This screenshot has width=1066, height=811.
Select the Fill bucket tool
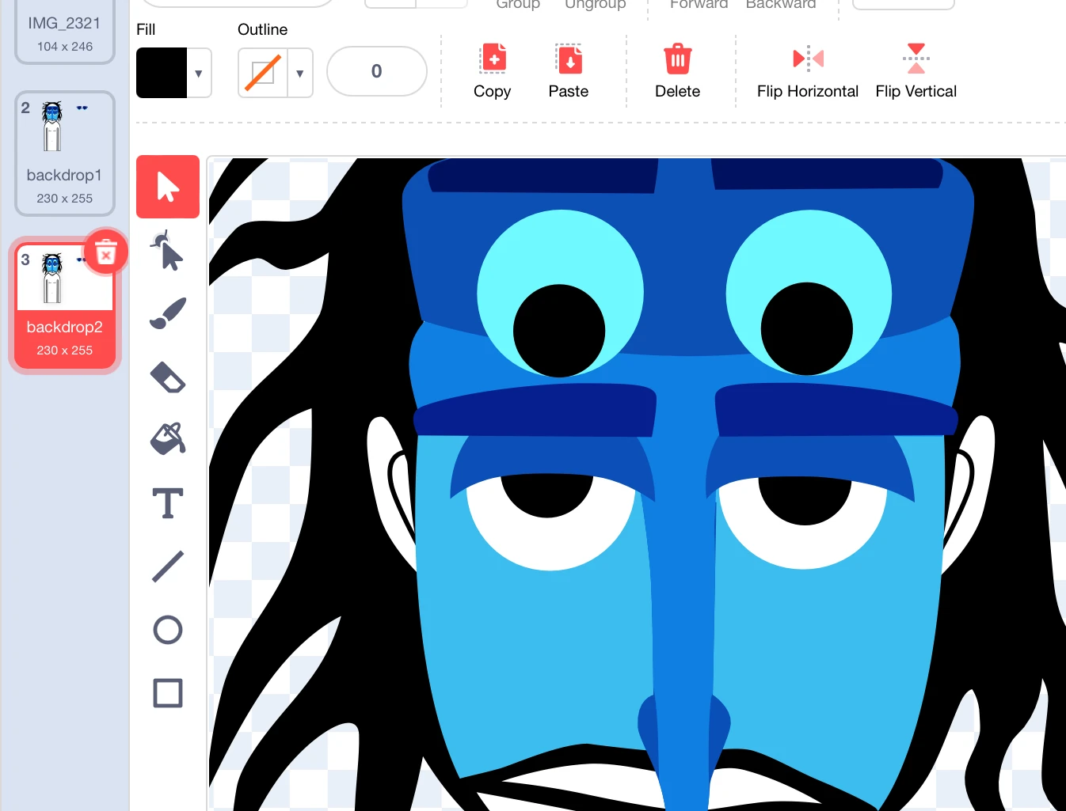(x=168, y=439)
